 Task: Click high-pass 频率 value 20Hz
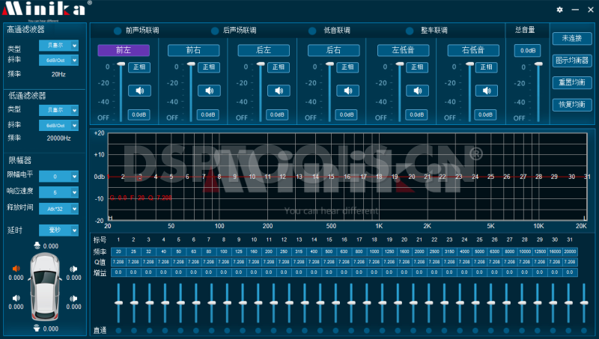point(58,74)
